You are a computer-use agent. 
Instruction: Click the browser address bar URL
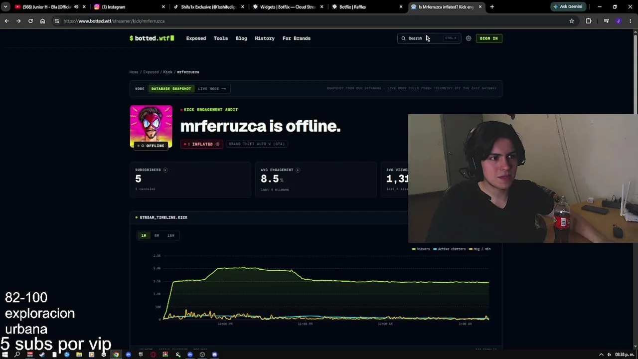pyautogui.click(x=114, y=21)
